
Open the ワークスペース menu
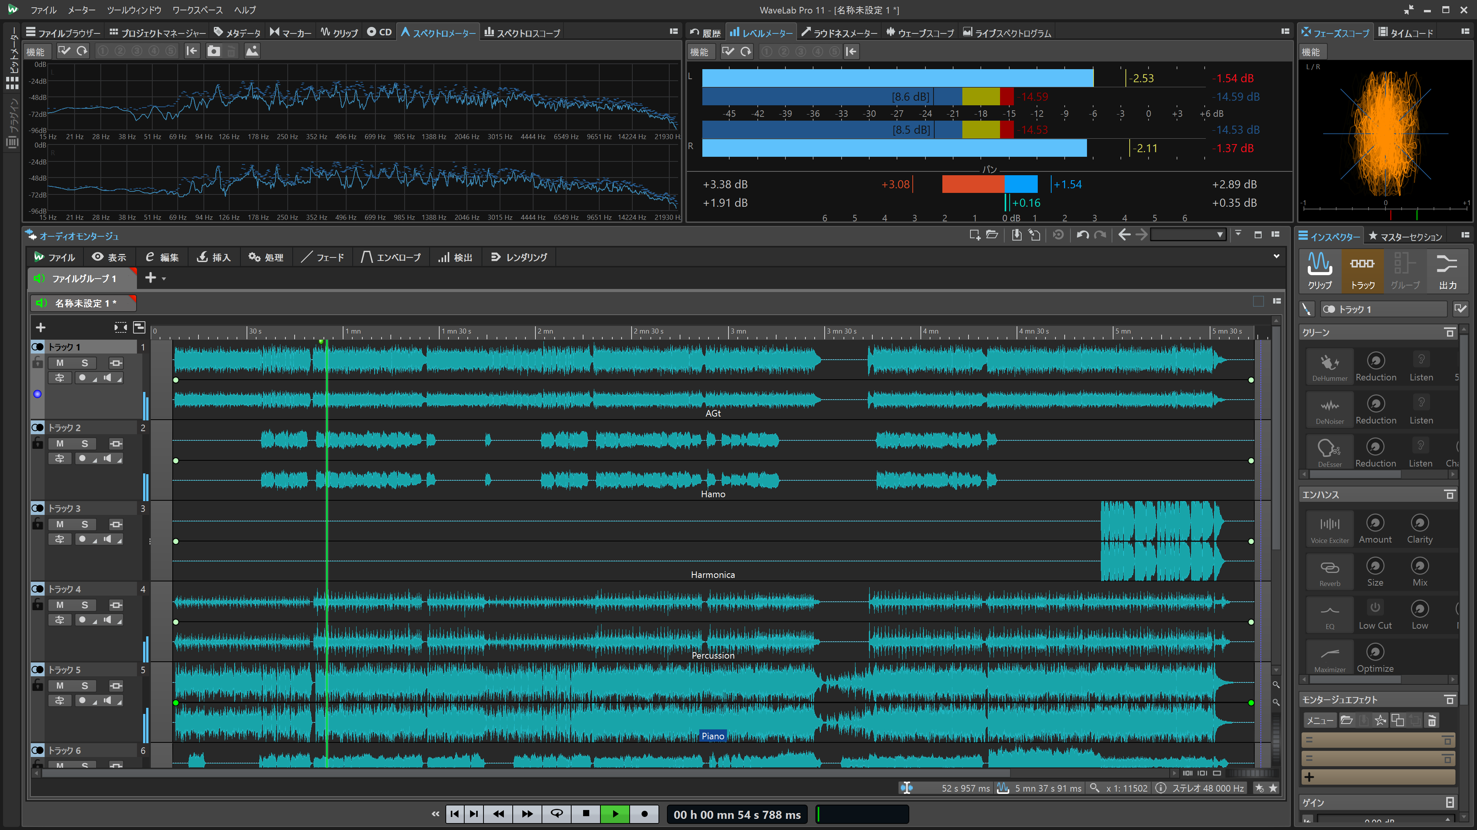point(197,10)
